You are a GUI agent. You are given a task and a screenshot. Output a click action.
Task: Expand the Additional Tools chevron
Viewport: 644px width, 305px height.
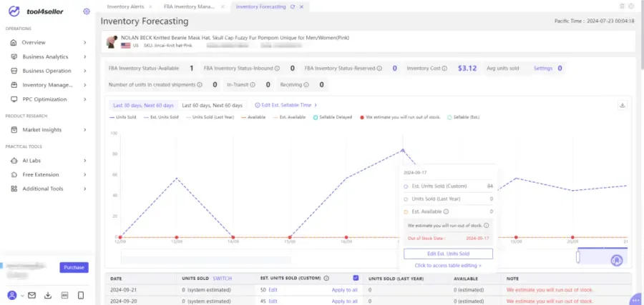85,189
